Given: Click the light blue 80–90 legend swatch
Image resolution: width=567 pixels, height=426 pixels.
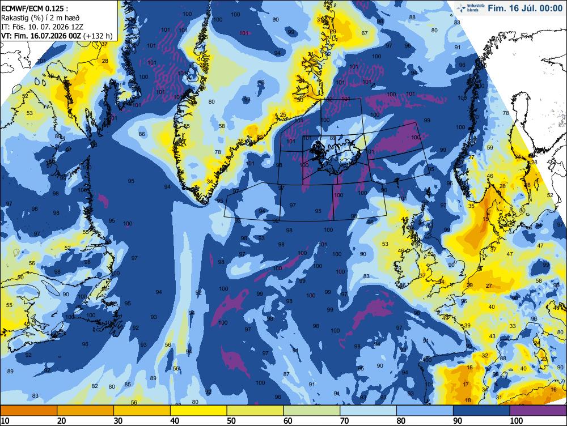Looking at the screenshot, I should [425, 411].
